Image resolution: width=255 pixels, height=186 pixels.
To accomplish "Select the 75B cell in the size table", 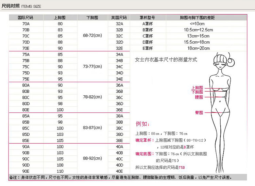I will click(26, 61).
